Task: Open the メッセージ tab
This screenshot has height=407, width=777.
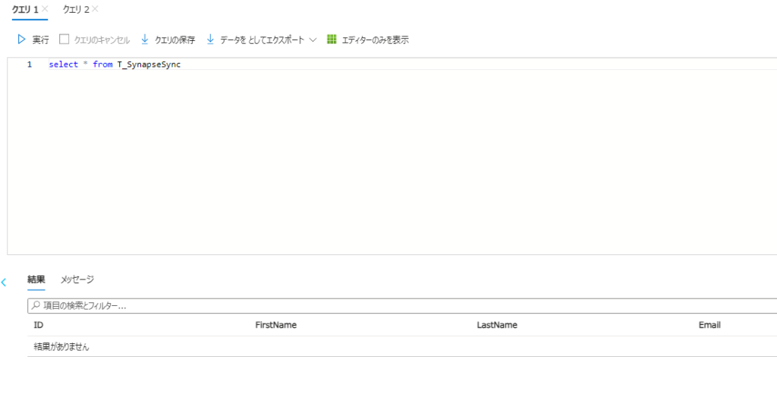Action: (77, 279)
